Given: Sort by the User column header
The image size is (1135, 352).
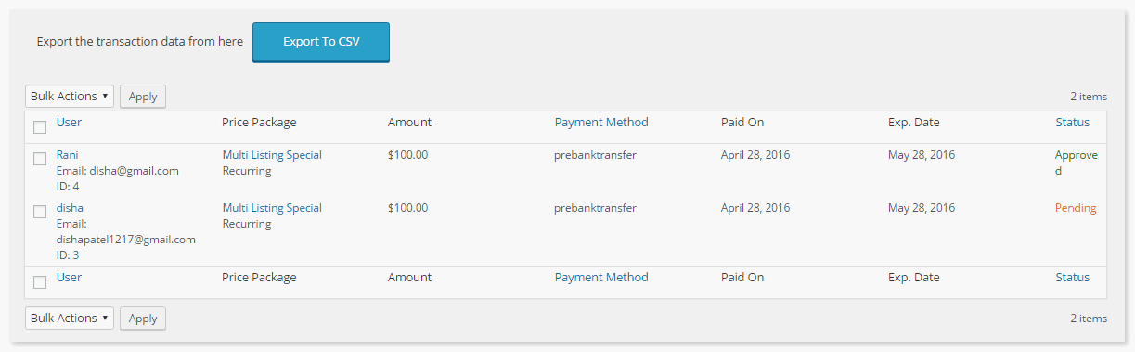Looking at the screenshot, I should click(x=69, y=122).
